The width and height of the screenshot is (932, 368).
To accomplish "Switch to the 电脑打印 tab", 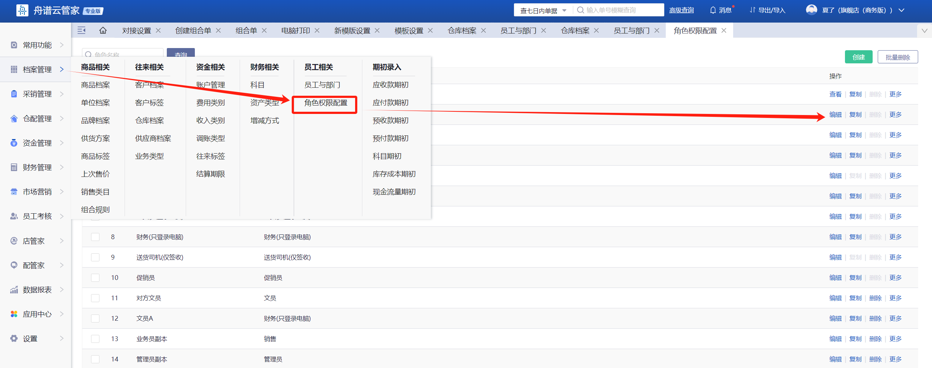I will pyautogui.click(x=295, y=31).
